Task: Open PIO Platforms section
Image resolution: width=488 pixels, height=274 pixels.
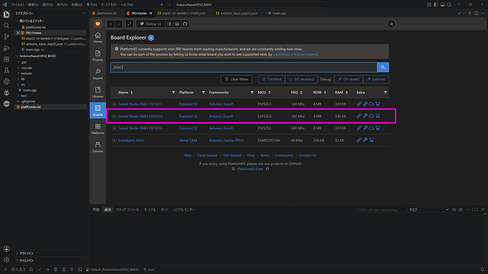Action: [x=98, y=129]
